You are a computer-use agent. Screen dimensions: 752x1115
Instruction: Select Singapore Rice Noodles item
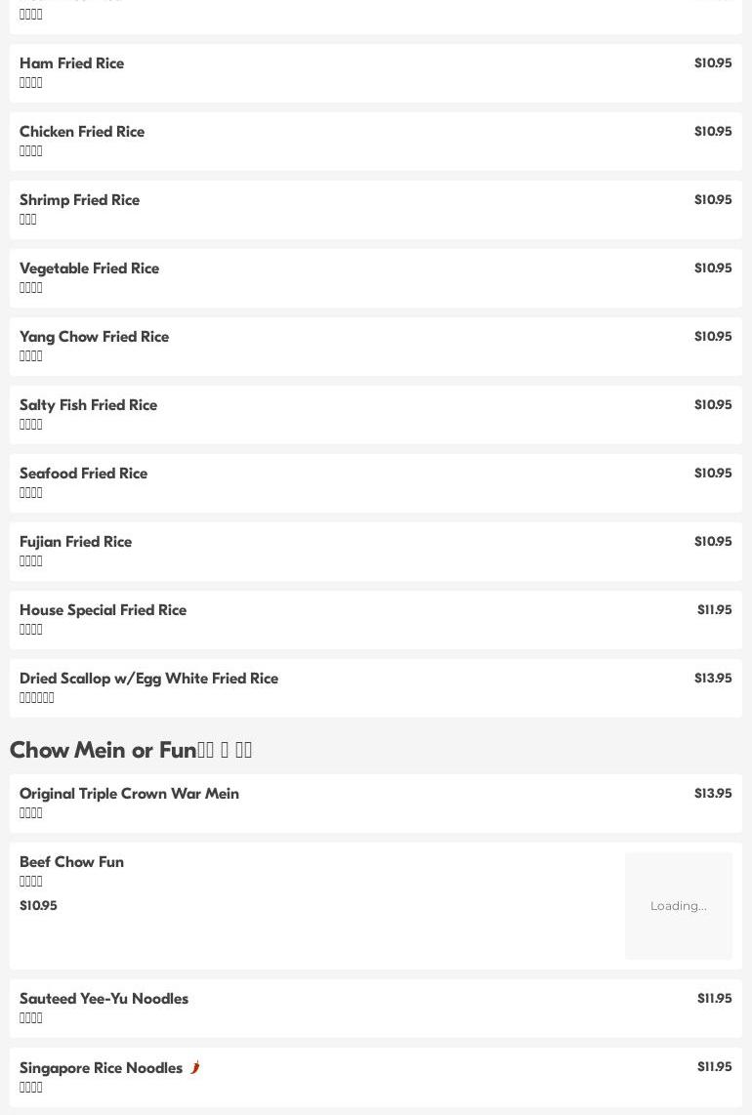pos(102,1068)
